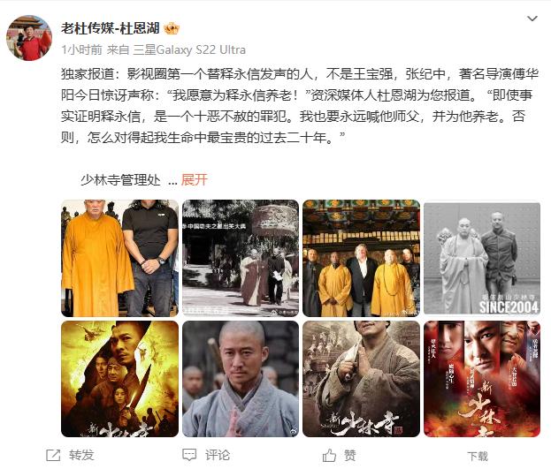Click the 下载 download button
The width and height of the screenshot is (551, 469).
[478, 456]
